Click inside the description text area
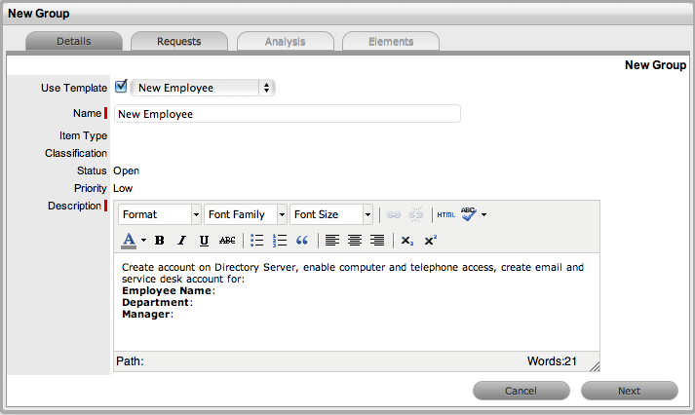Image resolution: width=695 pixels, height=415 pixels. (x=357, y=302)
